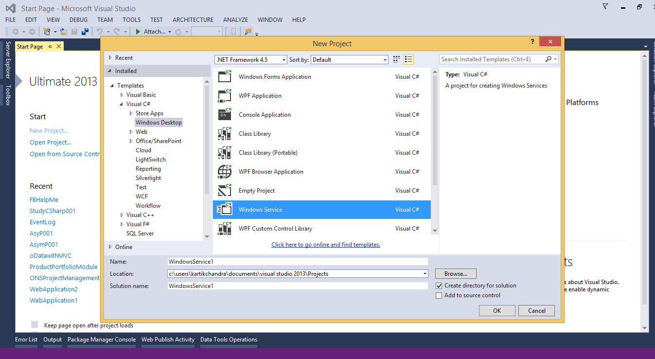655x359 pixels.
Task: Click the template list vertical scrollbar
Action: (435, 151)
